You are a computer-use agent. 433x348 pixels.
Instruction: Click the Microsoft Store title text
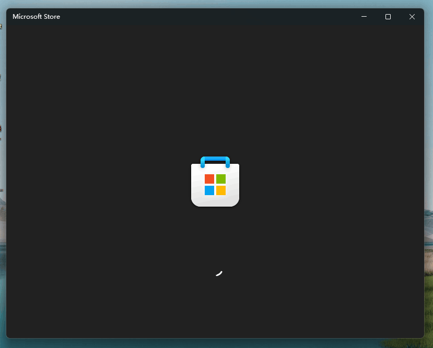point(36,17)
